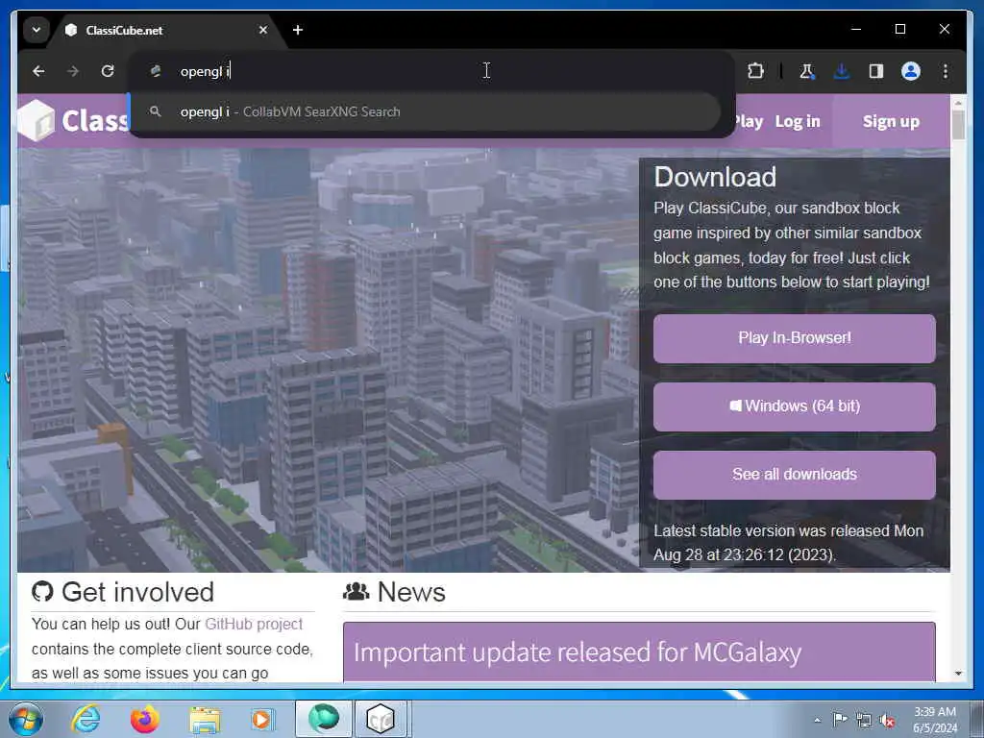Open the tab search dropdown arrow
This screenshot has height=738, width=984.
tap(37, 30)
